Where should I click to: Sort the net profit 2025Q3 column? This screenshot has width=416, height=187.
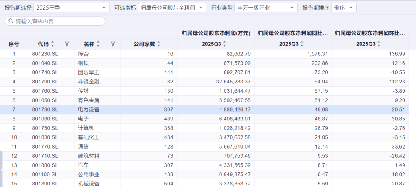[x=225, y=44]
